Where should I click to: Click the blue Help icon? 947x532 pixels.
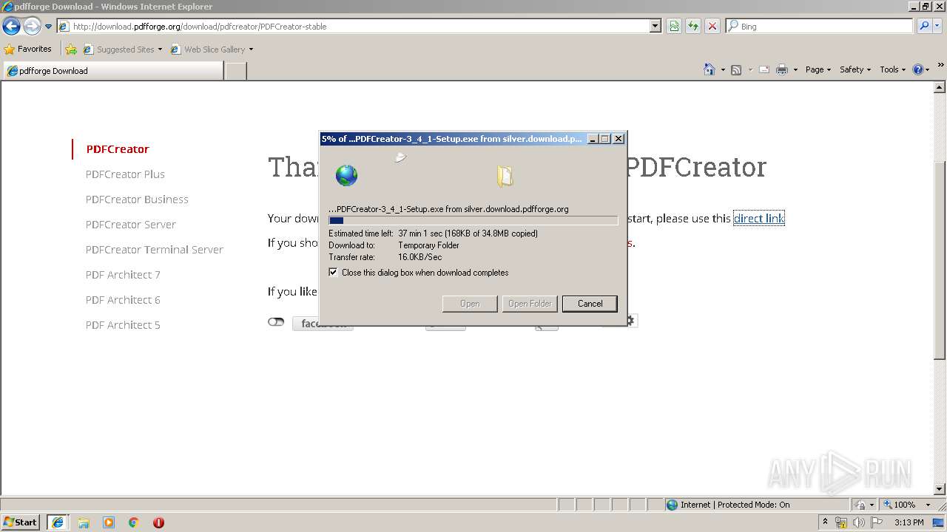pyautogui.click(x=918, y=69)
